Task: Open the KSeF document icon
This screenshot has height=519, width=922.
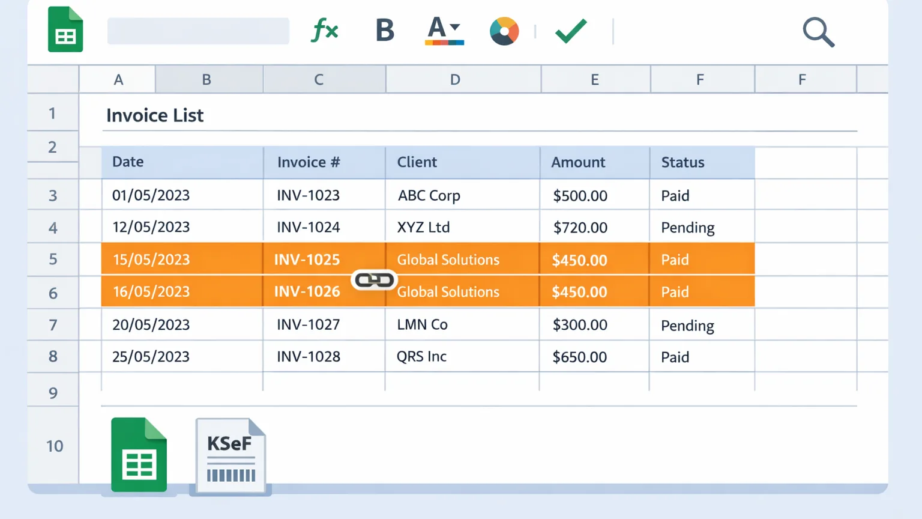Action: (231, 456)
